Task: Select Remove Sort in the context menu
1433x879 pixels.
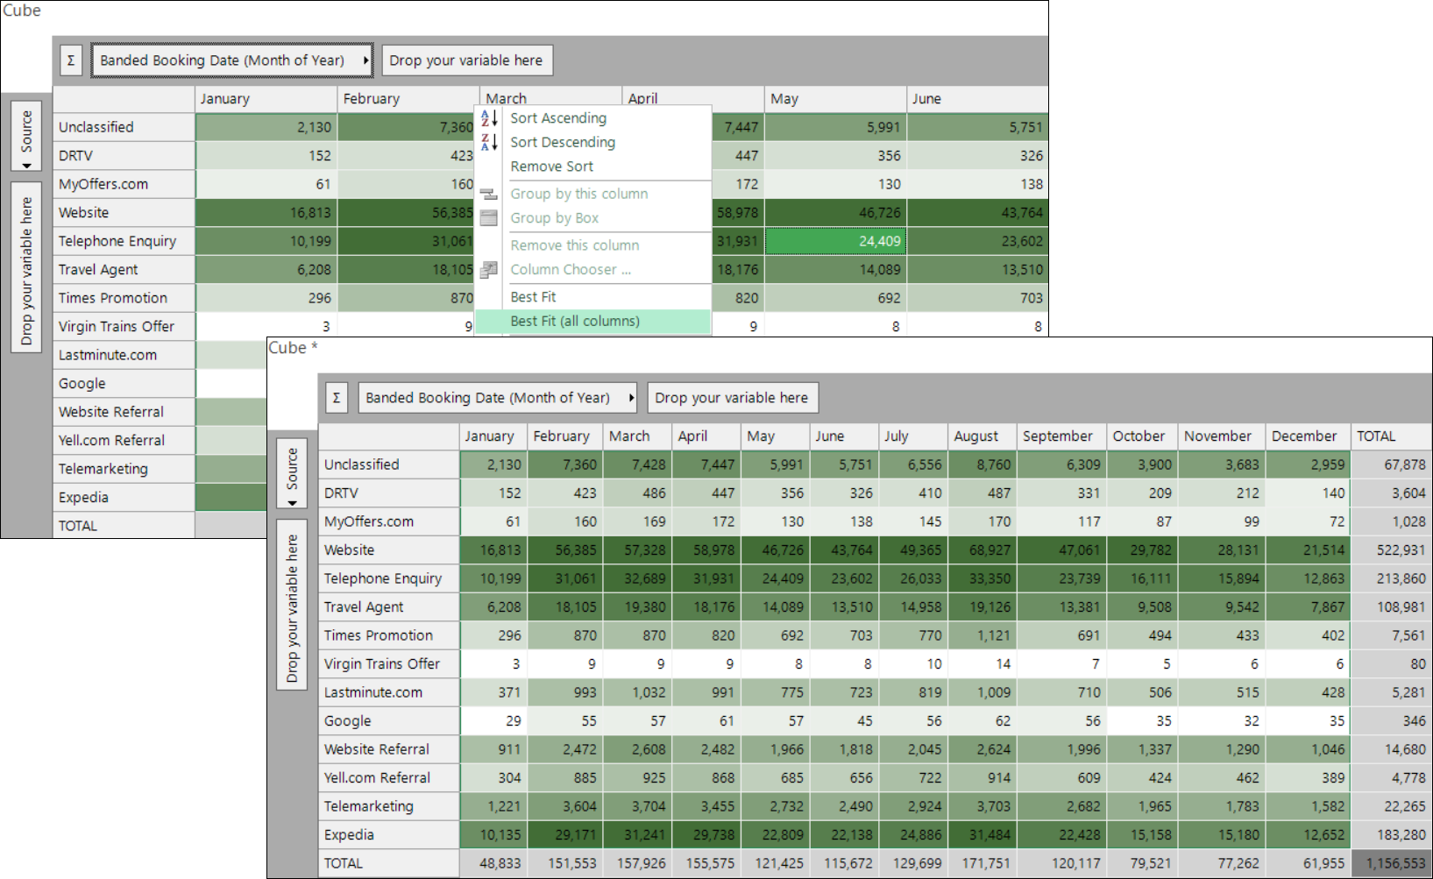Action: pyautogui.click(x=551, y=167)
